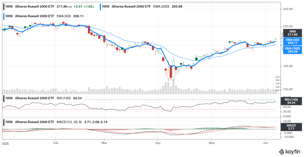Image resolution: width=304 pixels, height=157 pixels.
Task: Click the Feb label on date axis
Action: pos(55,142)
